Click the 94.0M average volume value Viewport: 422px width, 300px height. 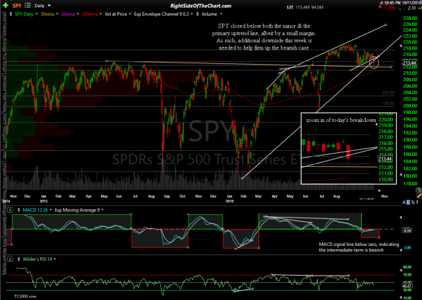pyautogui.click(x=316, y=7)
